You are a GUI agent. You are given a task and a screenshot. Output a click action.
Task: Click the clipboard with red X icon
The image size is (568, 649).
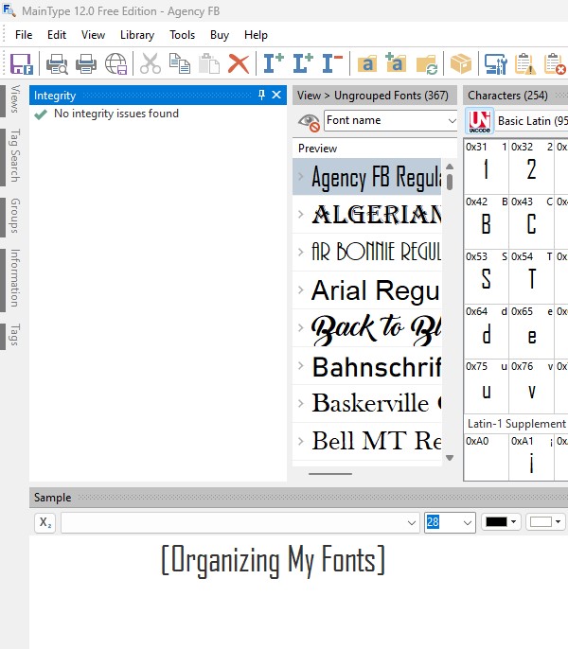[555, 63]
